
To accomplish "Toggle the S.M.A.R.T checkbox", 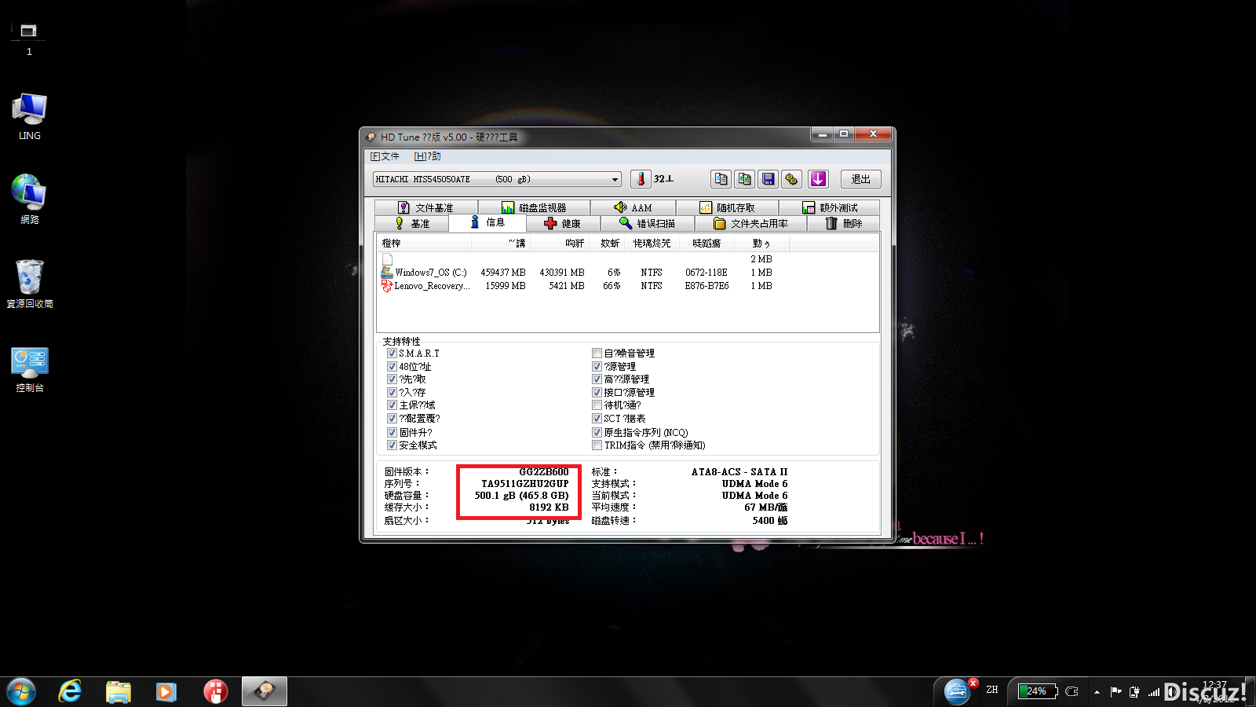I will point(392,353).
